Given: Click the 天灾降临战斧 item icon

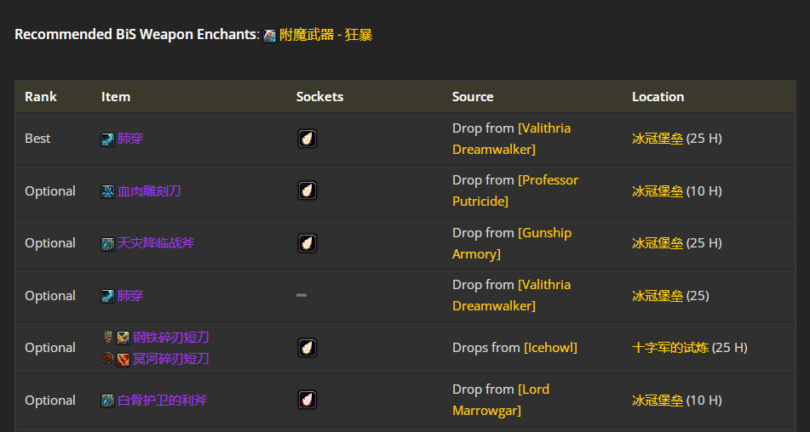Looking at the screenshot, I should coord(108,243).
